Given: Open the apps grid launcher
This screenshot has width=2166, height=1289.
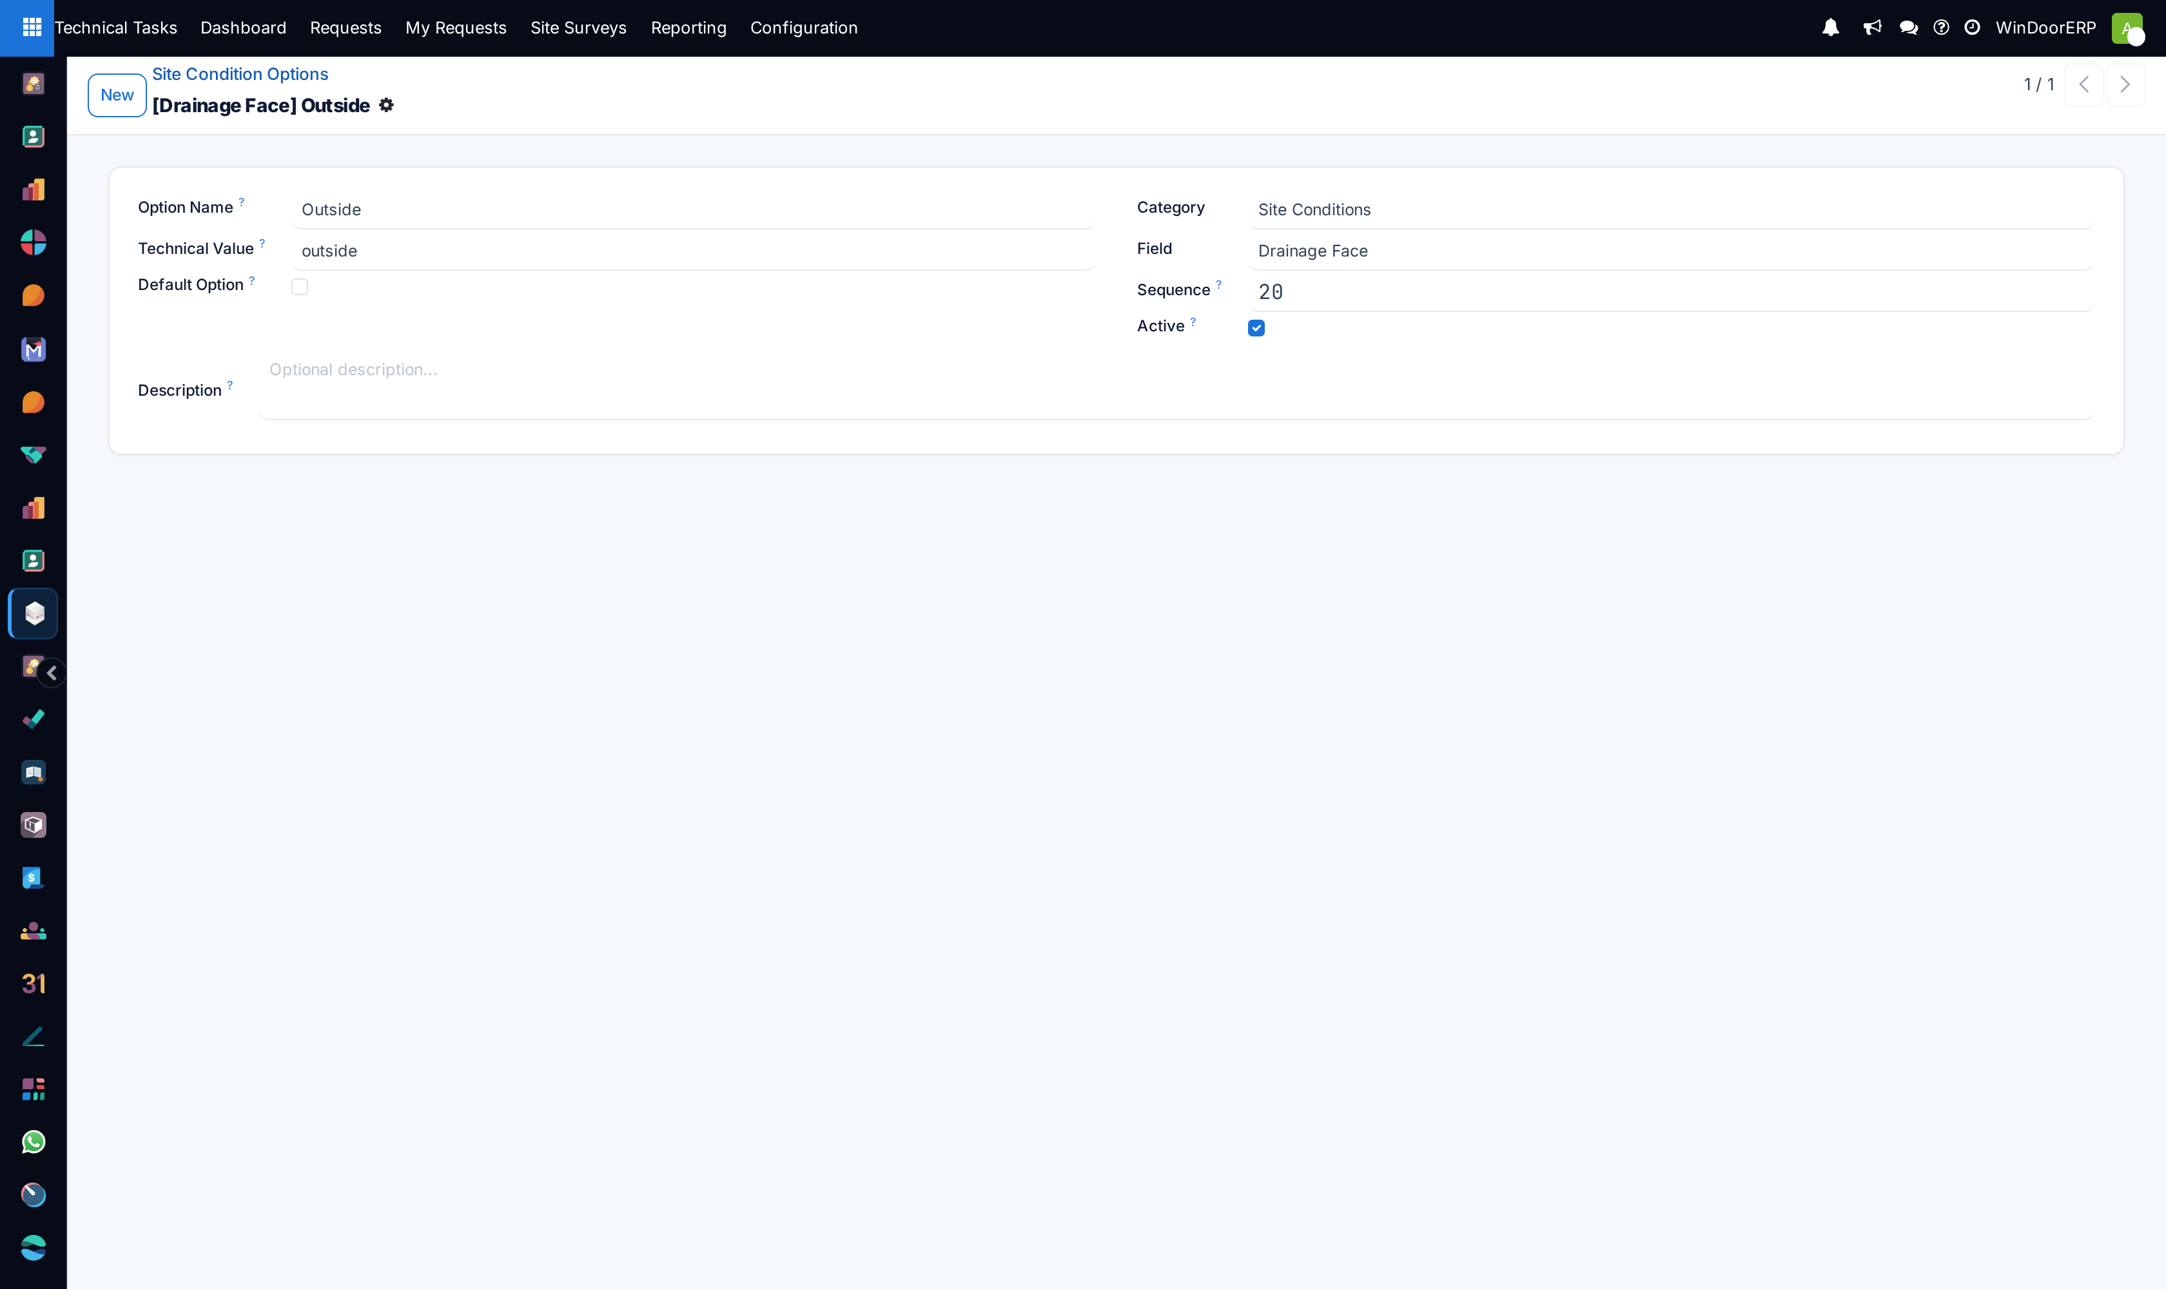Looking at the screenshot, I should point(32,28).
